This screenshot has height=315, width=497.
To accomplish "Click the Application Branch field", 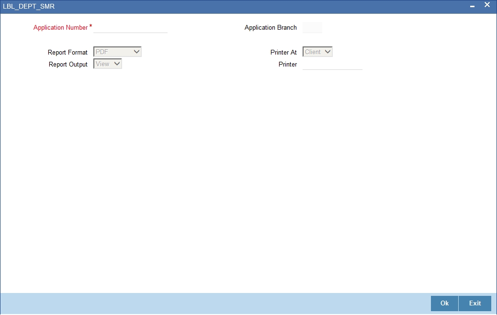I will (312, 28).
